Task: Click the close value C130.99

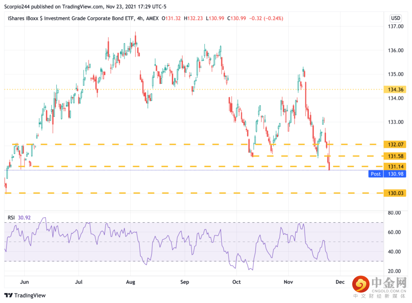Action: pos(237,18)
